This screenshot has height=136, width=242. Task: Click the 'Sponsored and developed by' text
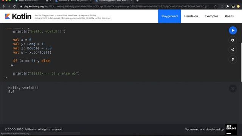204,129
